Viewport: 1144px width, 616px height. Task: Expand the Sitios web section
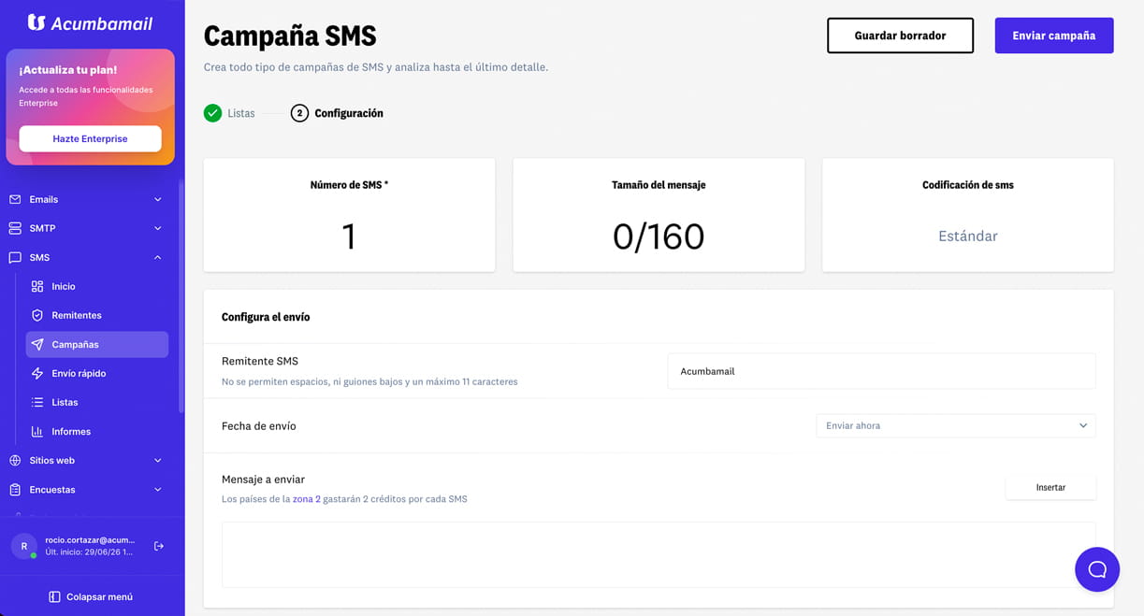click(x=87, y=460)
